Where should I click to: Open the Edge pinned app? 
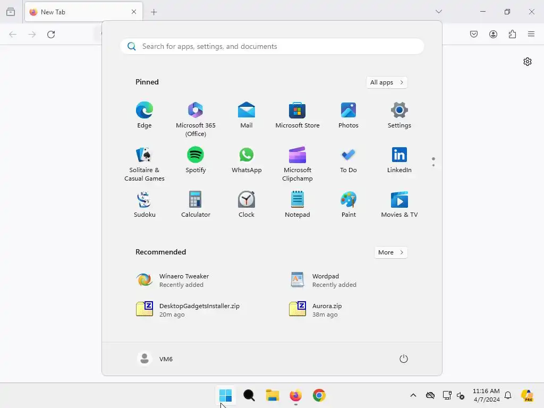[x=144, y=115]
